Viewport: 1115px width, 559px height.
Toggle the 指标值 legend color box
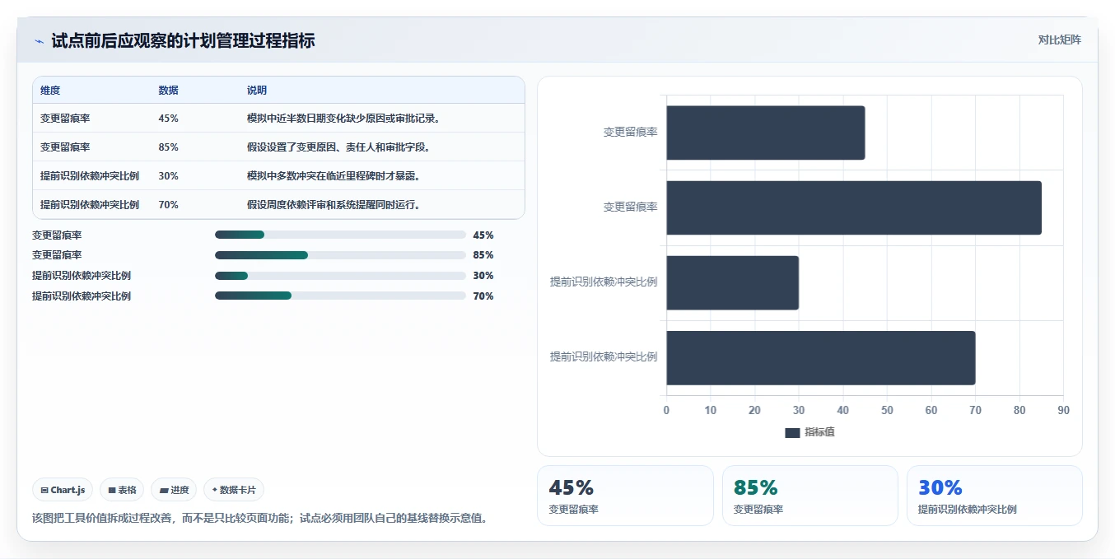coord(792,433)
